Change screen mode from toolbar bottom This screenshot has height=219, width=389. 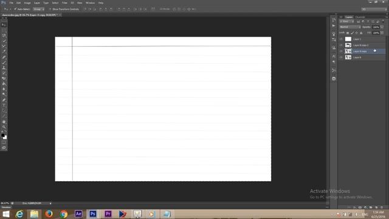[4, 148]
